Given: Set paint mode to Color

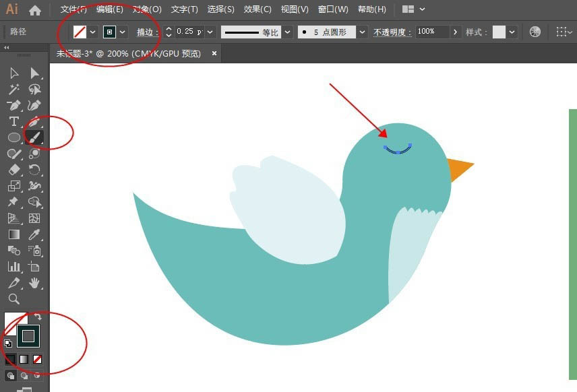Looking at the screenshot, I should tap(10, 359).
